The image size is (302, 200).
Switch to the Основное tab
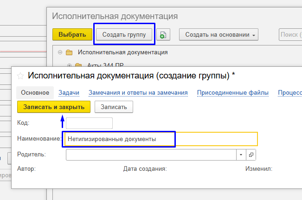(35, 92)
